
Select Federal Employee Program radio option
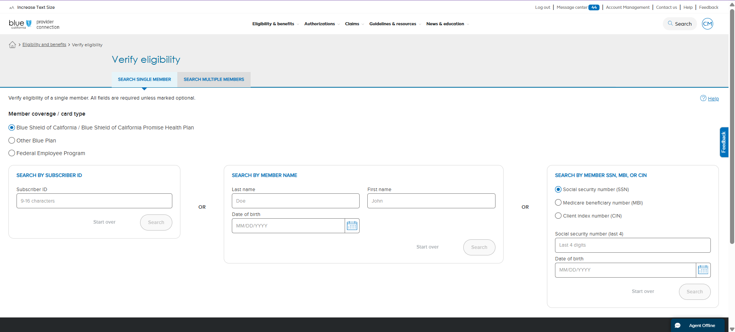pos(12,153)
